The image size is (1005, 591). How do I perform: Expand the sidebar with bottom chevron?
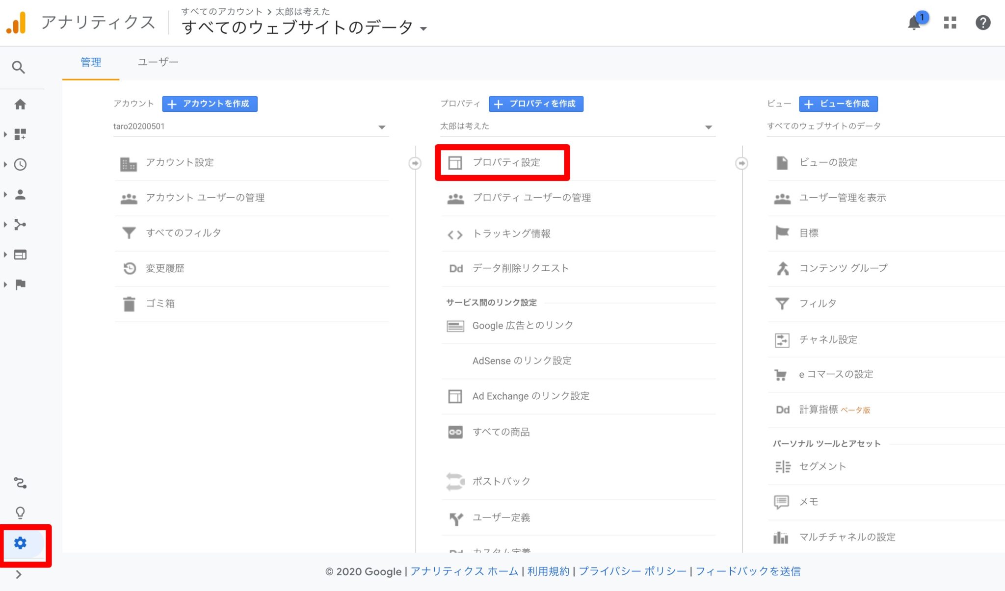pyautogui.click(x=18, y=574)
